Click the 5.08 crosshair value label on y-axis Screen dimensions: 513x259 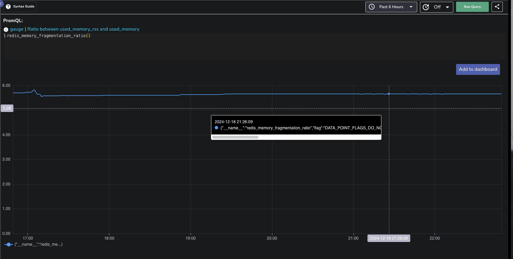click(x=7, y=108)
